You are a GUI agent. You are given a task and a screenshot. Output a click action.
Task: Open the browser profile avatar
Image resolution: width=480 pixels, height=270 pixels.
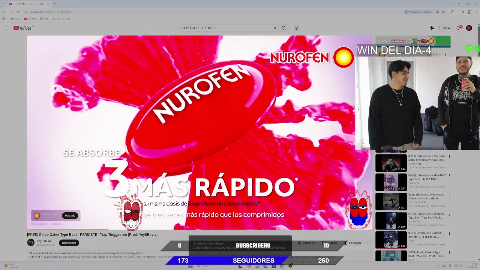(x=469, y=12)
